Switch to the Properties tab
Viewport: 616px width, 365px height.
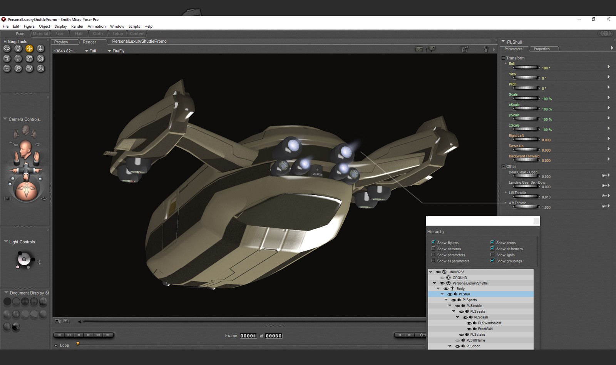point(541,49)
